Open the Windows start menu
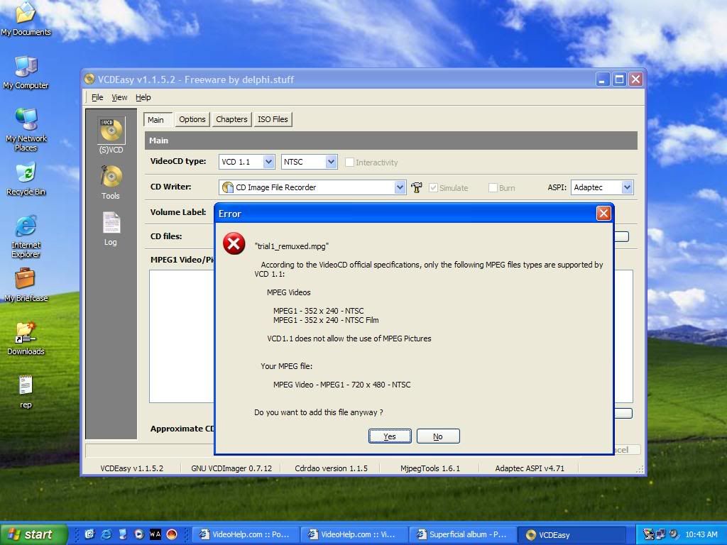The height and width of the screenshot is (545, 727). click(x=33, y=534)
